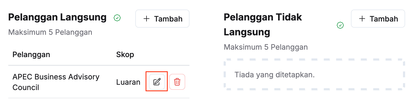The image size is (419, 102).
Task: Click 'Maksimum 5 Pelanggan' under Pelanggan Langsung
Action: pos(50,32)
